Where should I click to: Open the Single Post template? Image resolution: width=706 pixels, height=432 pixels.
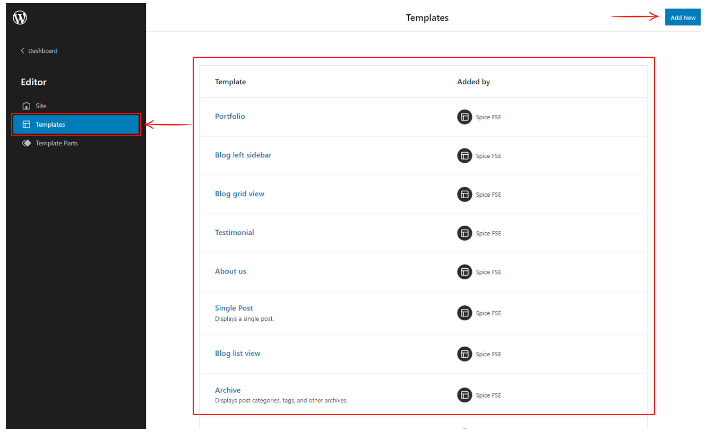(x=234, y=308)
